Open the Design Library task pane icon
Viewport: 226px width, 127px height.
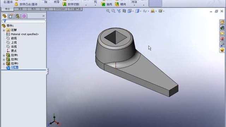(x=222, y=28)
